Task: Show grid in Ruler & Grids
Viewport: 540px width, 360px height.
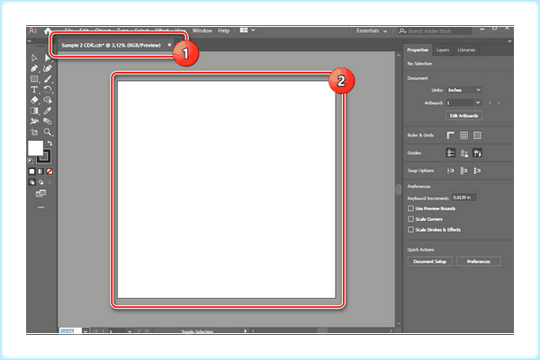Action: pyautogui.click(x=463, y=136)
